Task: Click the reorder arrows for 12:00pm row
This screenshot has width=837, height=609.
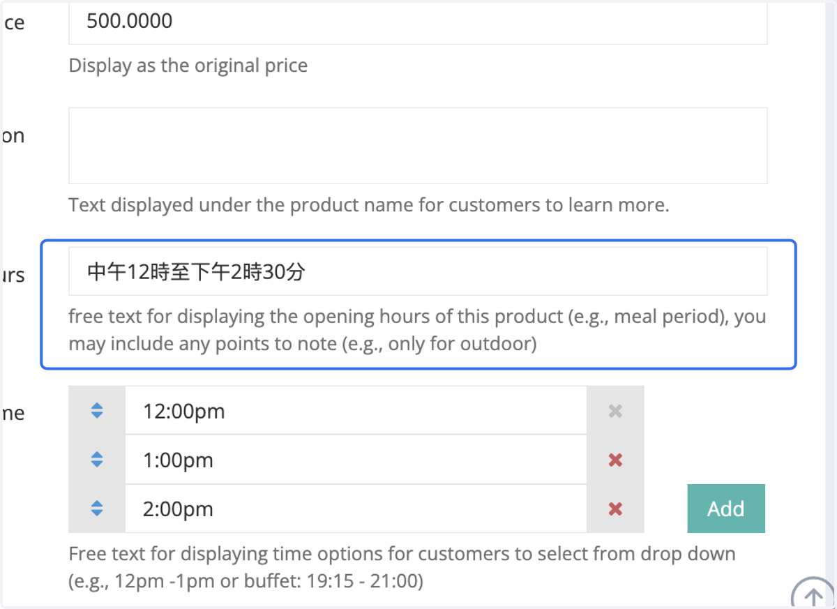Action: [x=97, y=411]
